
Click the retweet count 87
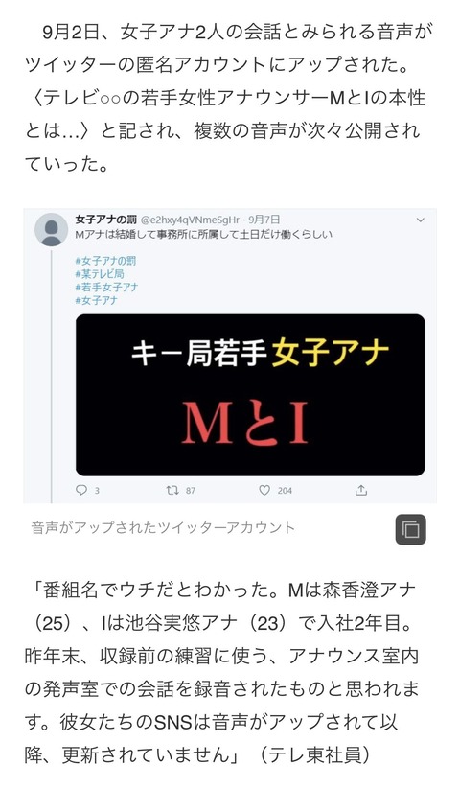[191, 491]
